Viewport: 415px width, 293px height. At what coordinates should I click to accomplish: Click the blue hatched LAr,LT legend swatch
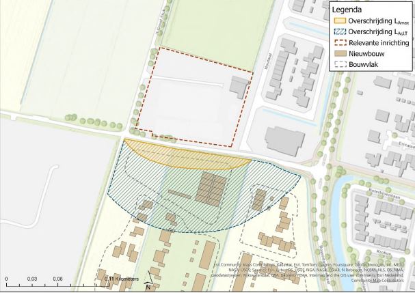tap(340, 31)
